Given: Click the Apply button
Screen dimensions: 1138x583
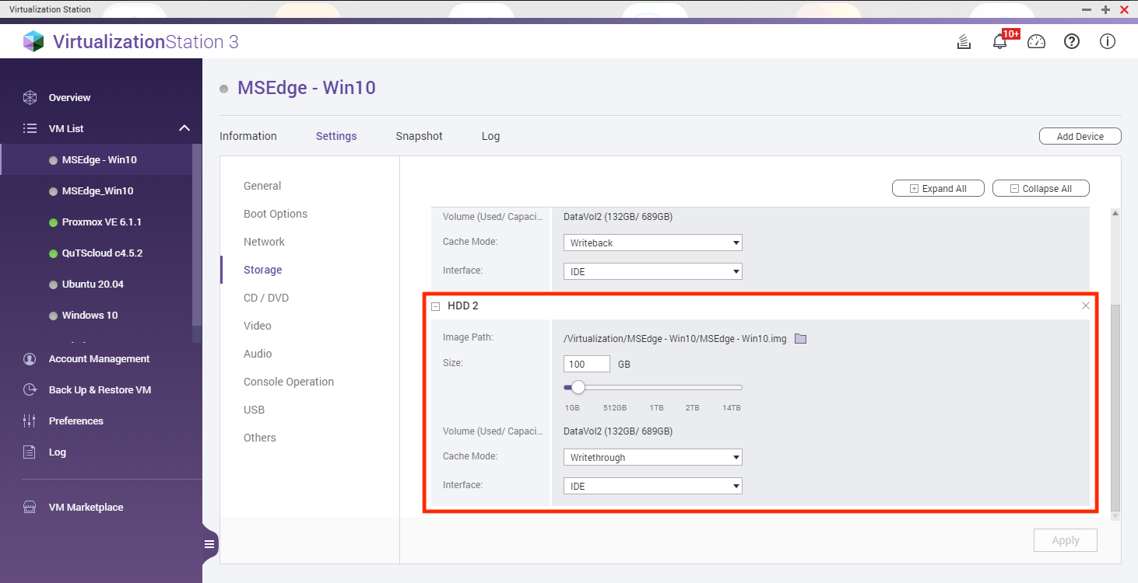Looking at the screenshot, I should click(x=1066, y=540).
